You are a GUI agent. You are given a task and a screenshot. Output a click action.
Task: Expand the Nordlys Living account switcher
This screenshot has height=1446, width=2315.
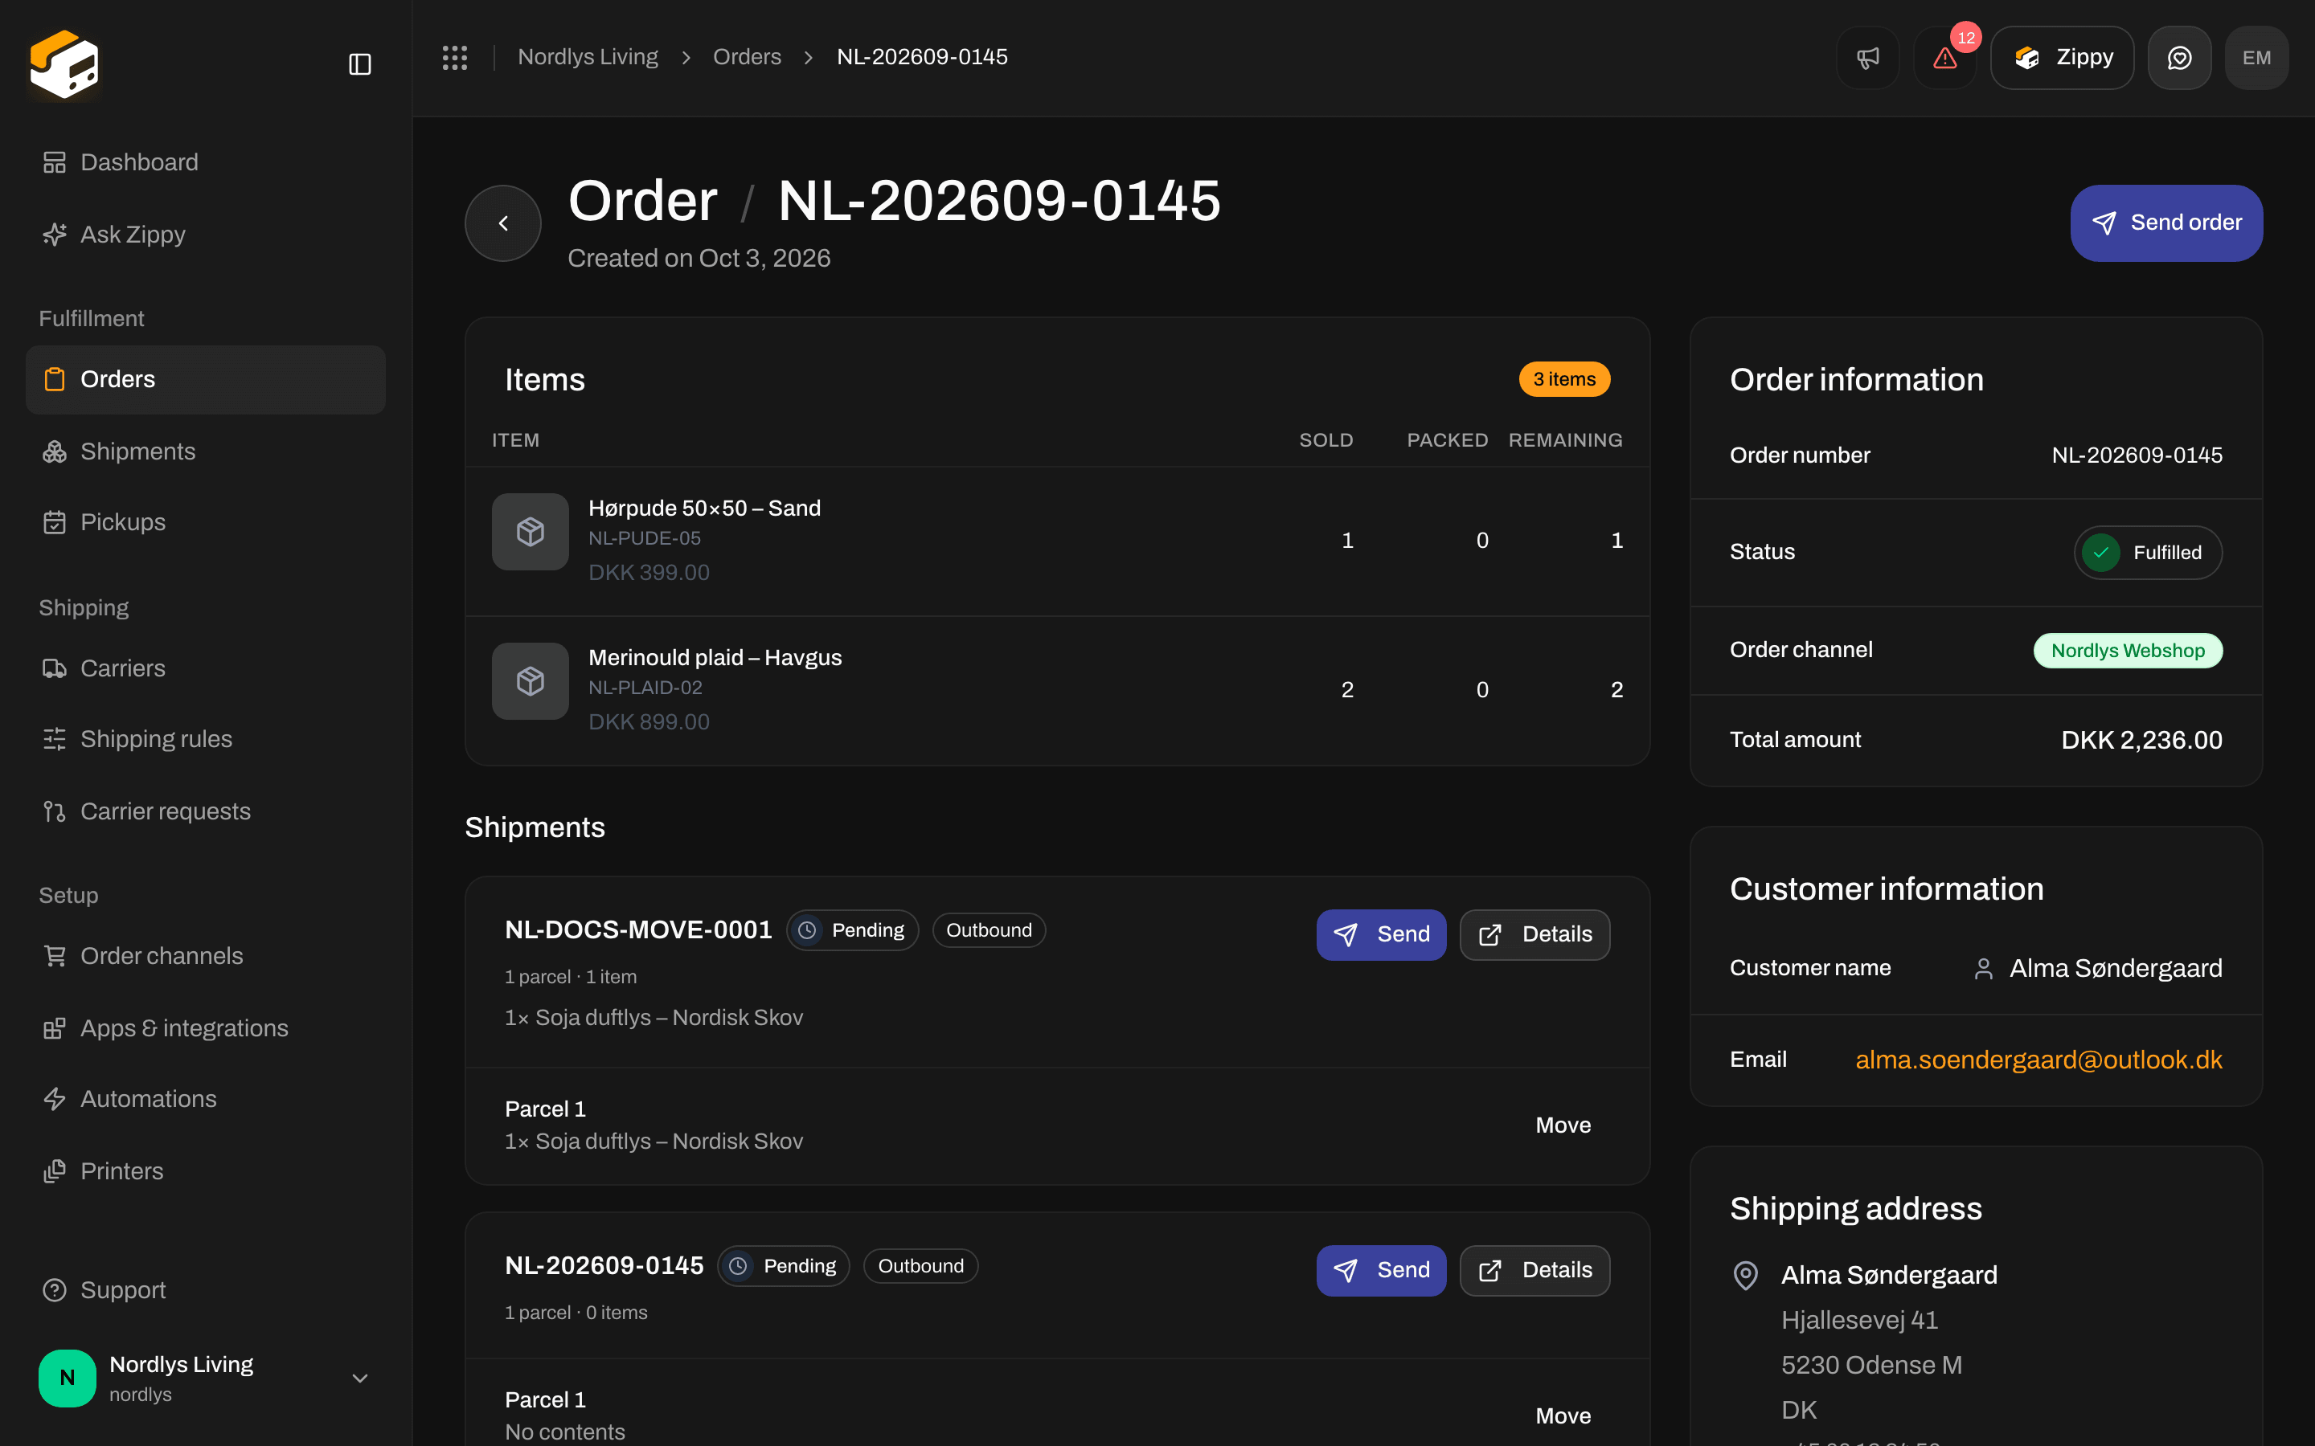(x=206, y=1378)
